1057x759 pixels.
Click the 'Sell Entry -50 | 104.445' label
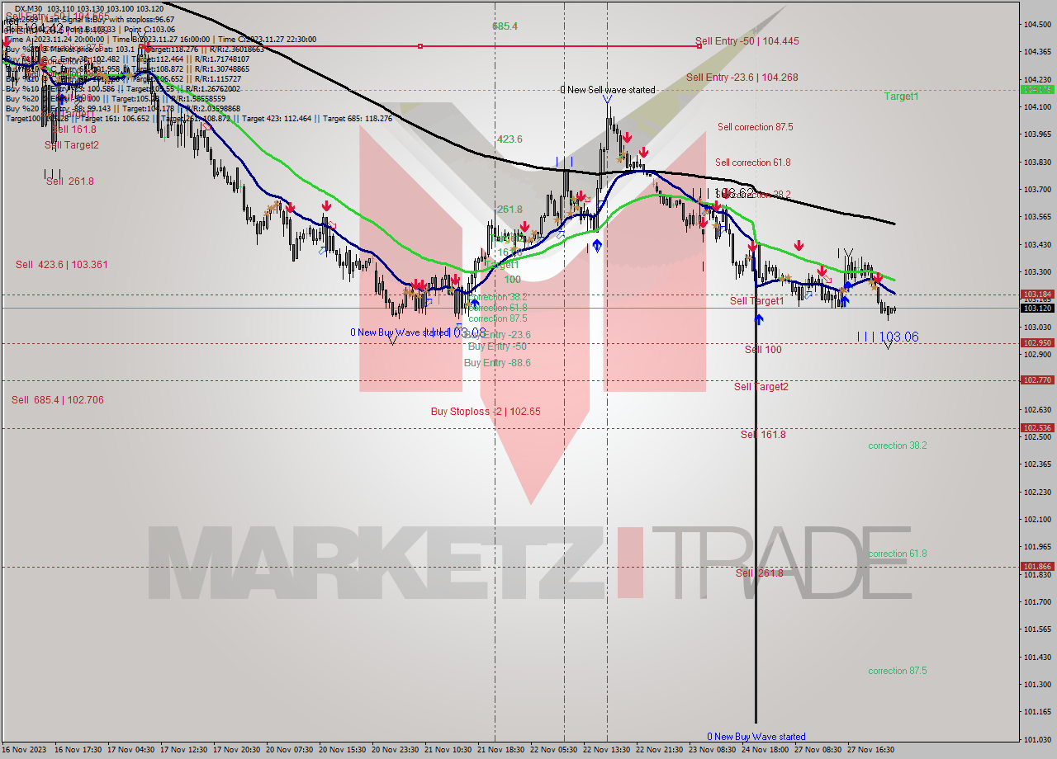[x=747, y=41]
